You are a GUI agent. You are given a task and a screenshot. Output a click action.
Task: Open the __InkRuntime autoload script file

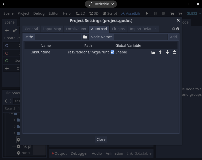153,52
